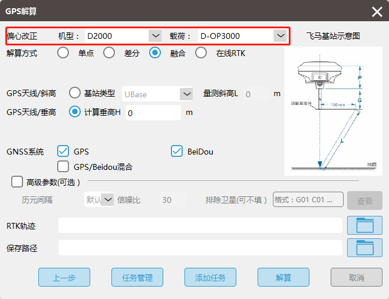Browse for the RTK轨迹 file via folder icon

[364, 225]
